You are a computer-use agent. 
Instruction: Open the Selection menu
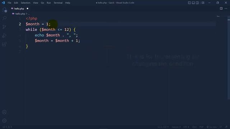[x=26, y=3]
